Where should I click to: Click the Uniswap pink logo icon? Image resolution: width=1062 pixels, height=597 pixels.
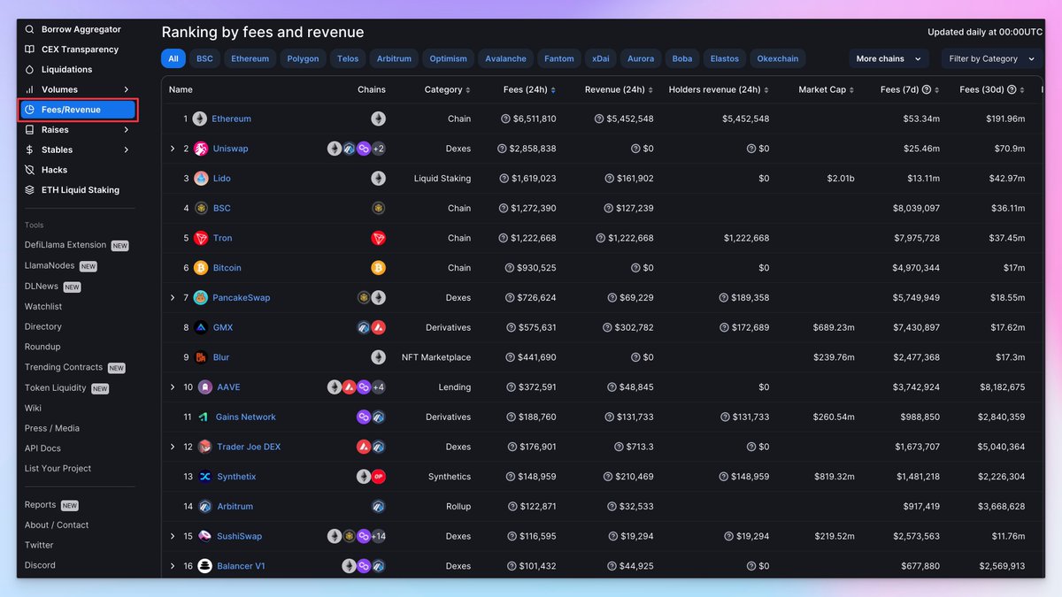tap(201, 149)
